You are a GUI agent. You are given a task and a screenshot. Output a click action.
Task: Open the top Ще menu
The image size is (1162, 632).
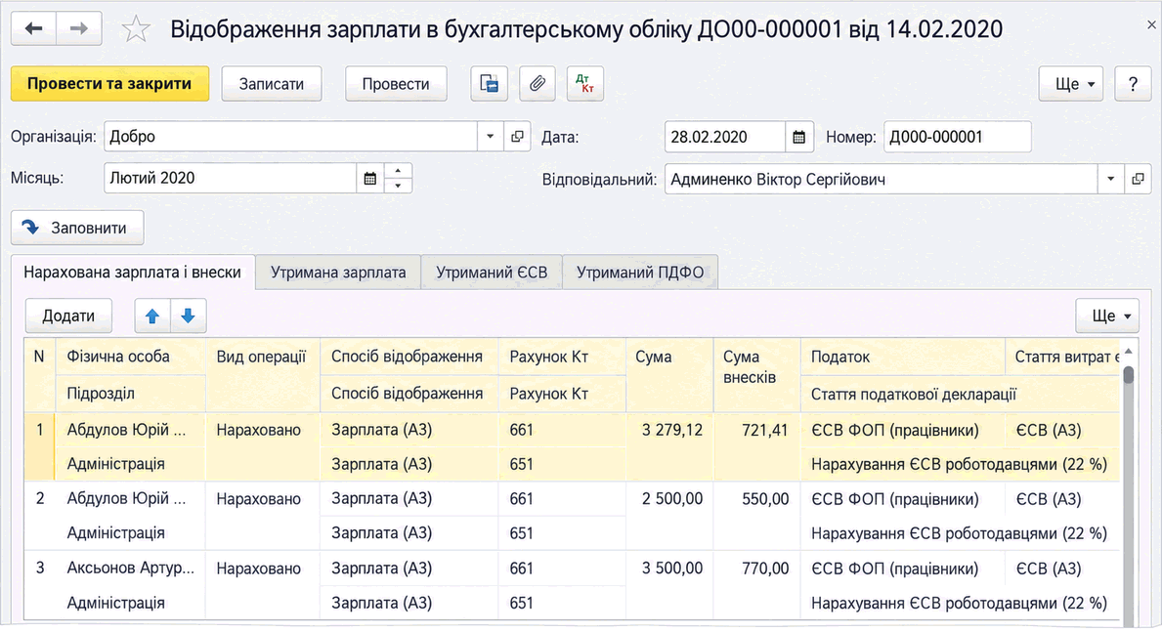point(1071,84)
